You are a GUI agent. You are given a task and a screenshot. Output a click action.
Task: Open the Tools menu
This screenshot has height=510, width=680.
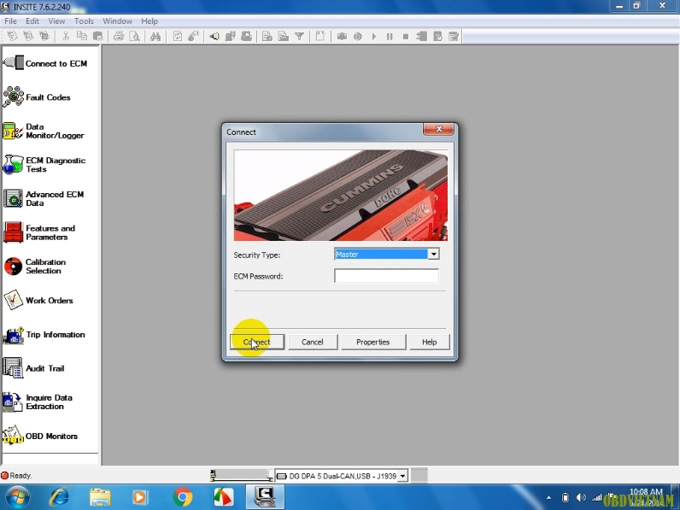(84, 21)
